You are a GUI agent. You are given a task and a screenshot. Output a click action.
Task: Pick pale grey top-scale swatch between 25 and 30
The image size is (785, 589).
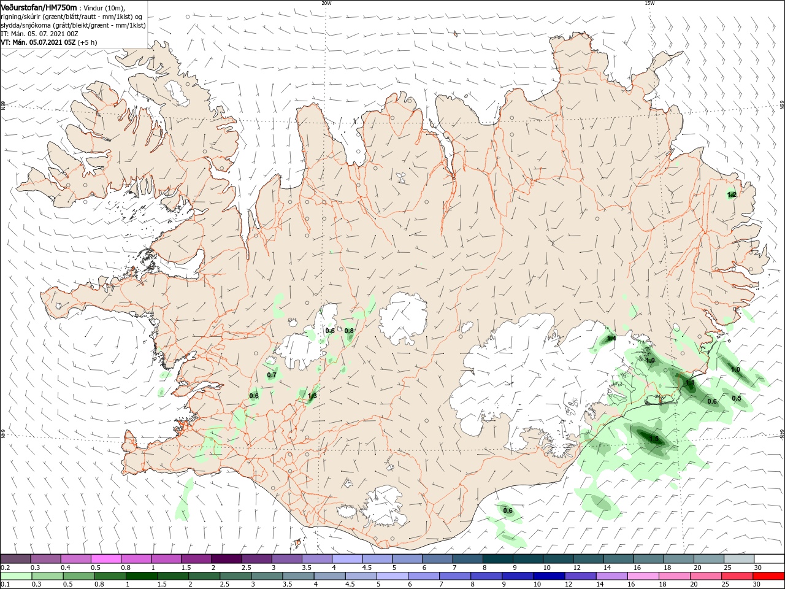pos(738,559)
